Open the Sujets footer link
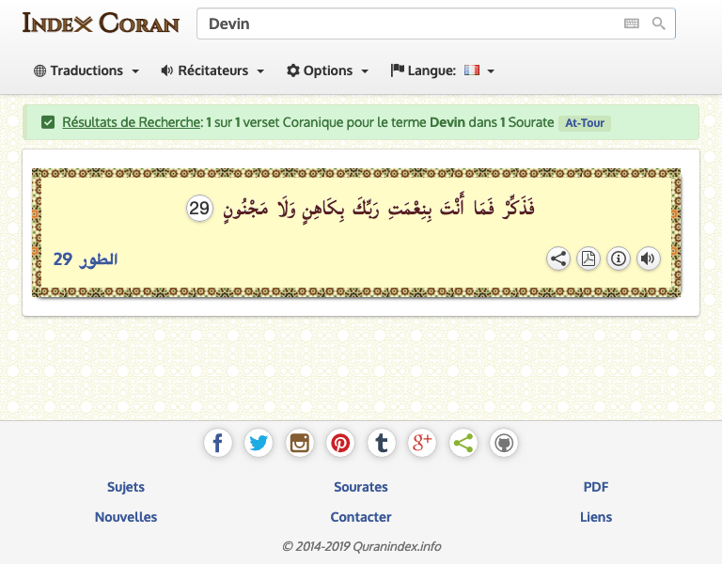722x564 pixels. click(126, 487)
